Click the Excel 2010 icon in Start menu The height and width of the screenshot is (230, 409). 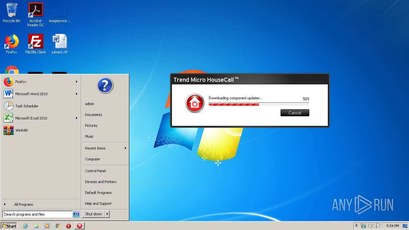tap(9, 118)
